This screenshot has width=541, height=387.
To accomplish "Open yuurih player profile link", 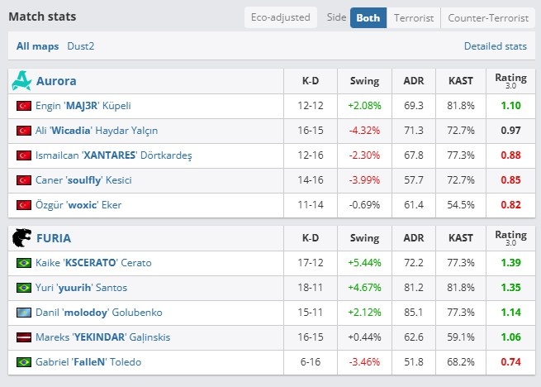I will pyautogui.click(x=81, y=288).
